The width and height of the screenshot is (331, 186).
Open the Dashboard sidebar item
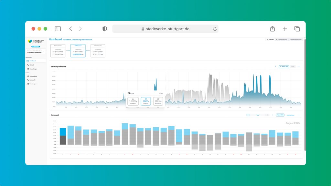36,61
